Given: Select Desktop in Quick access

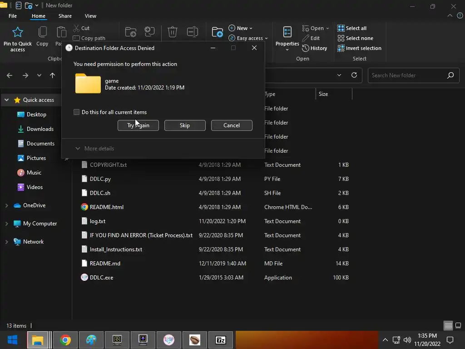Looking at the screenshot, I should point(32,115).
